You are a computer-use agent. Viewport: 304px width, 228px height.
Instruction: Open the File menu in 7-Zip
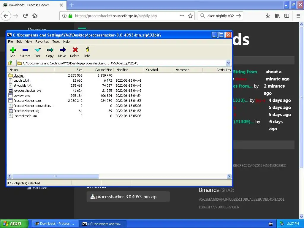[10, 42]
